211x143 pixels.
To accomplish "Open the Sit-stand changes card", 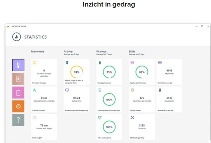I will 44,72.
